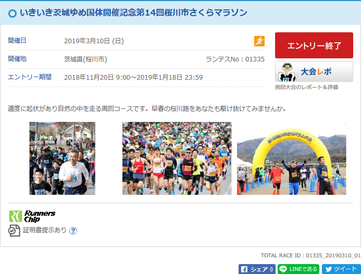Image resolution: width=361 pixels, height=274 pixels.
Task: Click the Runners Chip logo
Action: (32, 216)
